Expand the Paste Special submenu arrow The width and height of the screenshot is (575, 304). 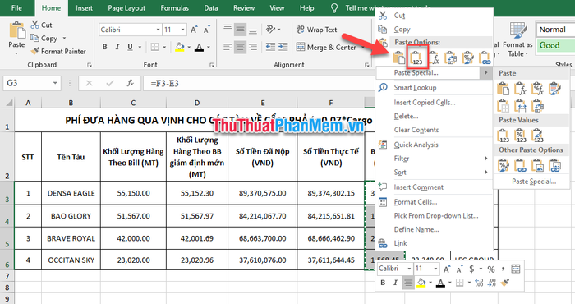[486, 72]
